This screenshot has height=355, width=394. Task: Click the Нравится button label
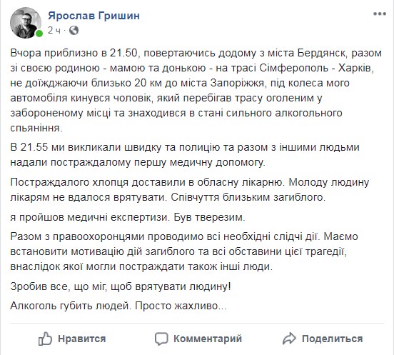[x=81, y=339]
